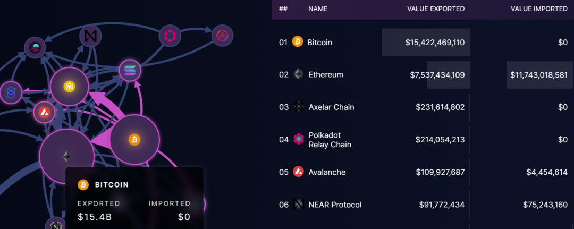
Task: Select the Ethereum node in the network graph
Action: [x=66, y=157]
